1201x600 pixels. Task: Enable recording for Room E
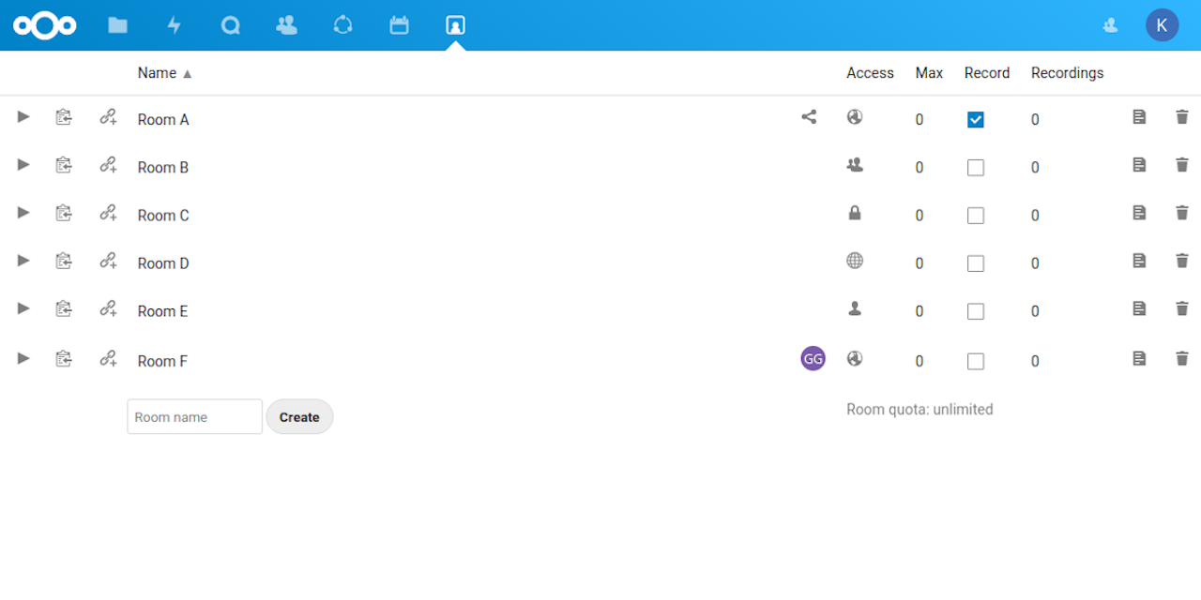(x=976, y=311)
